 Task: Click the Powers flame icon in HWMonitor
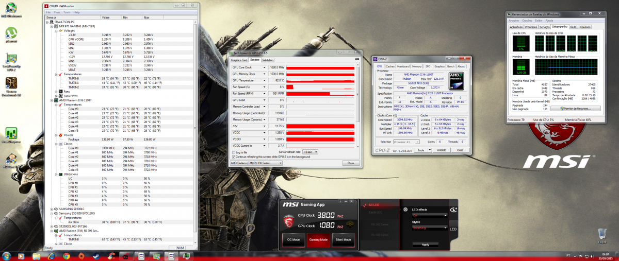click(60, 135)
